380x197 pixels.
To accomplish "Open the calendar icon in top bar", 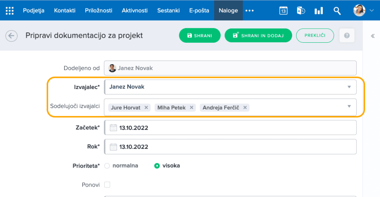I will (283, 11).
